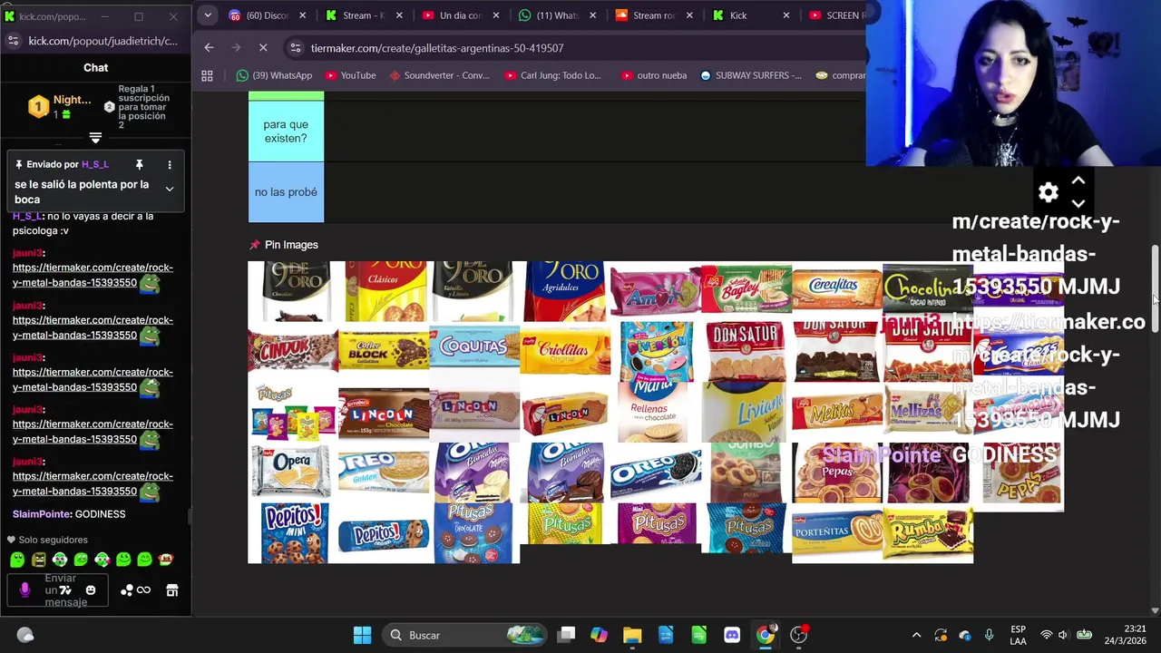
Task: Open the emoji picker in chat box
Action: [90, 590]
